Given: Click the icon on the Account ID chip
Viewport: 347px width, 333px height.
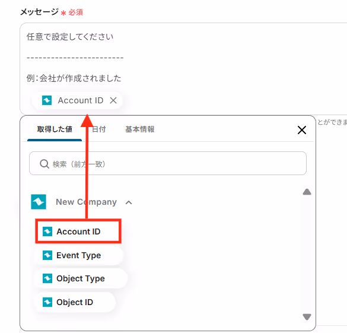Looking at the screenshot, I should click(47, 100).
